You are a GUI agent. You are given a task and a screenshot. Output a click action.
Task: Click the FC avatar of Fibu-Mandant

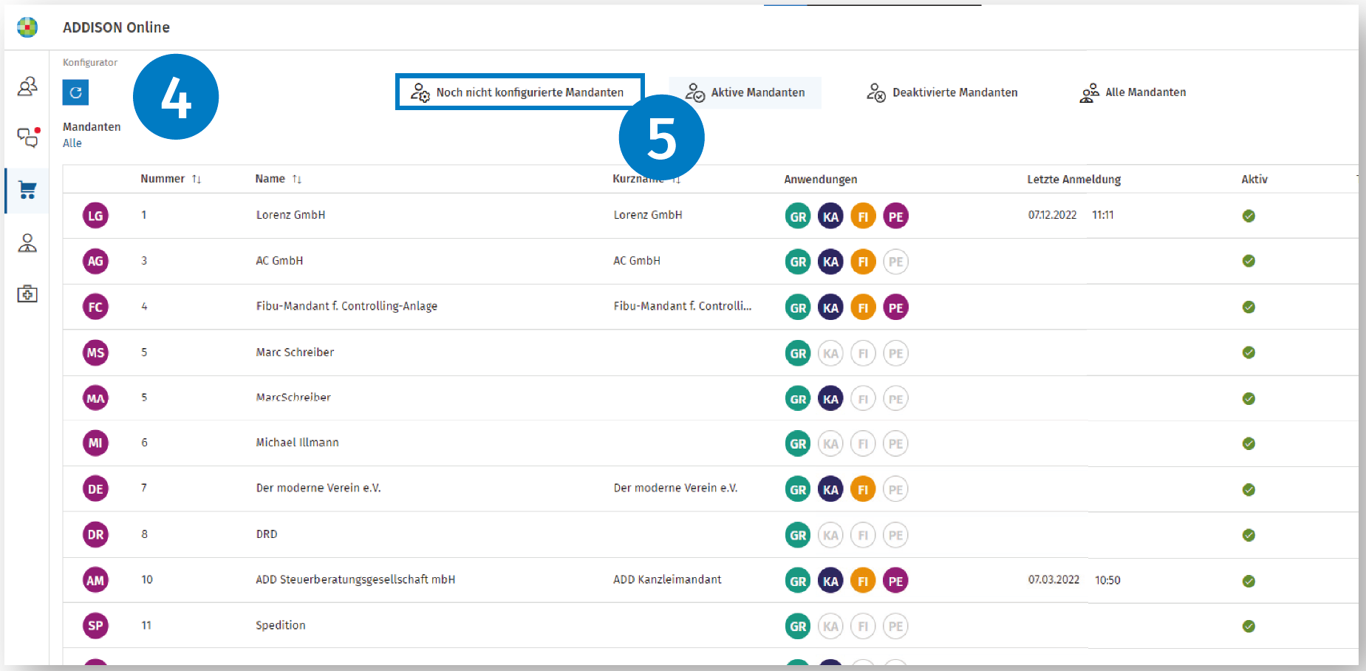95,307
